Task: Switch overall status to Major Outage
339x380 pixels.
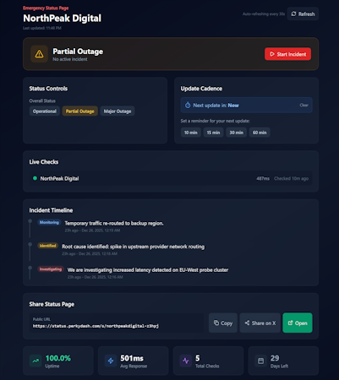Action: [x=118, y=111]
